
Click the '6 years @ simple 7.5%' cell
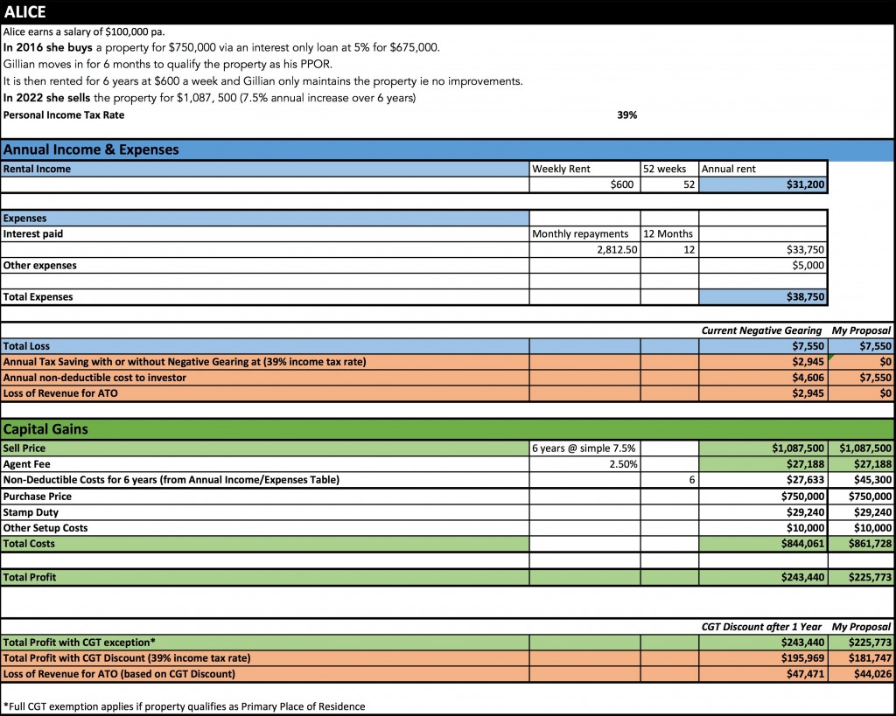(x=584, y=448)
